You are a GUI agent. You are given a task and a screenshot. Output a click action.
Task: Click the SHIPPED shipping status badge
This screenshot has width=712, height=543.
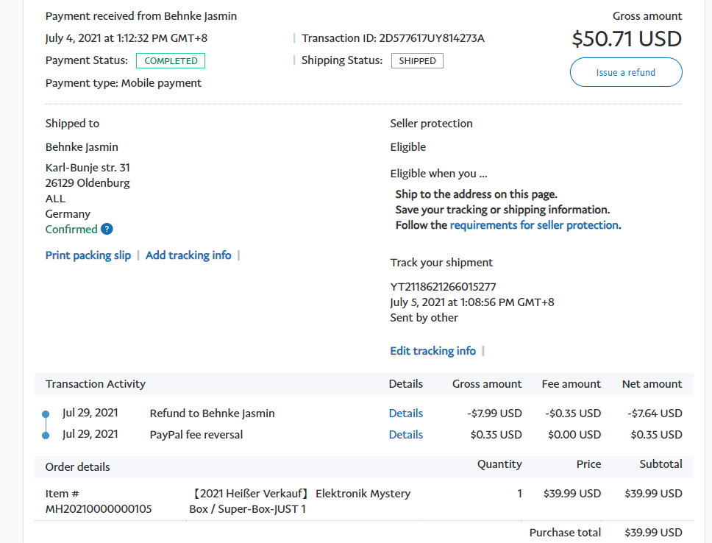[417, 61]
